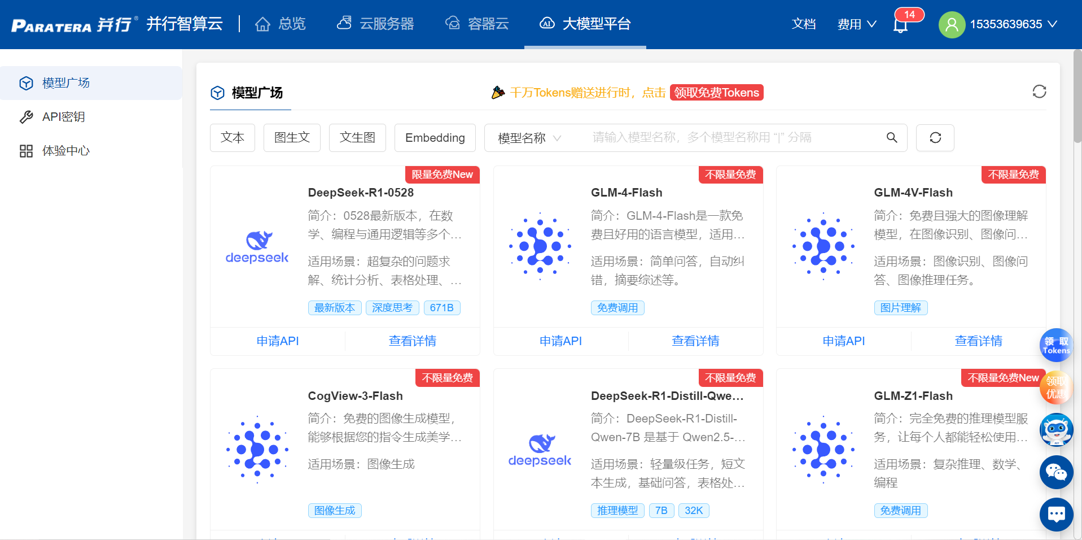The width and height of the screenshot is (1082, 540).
Task: Expand the account 15353639635 dropdown
Action: (1013, 24)
